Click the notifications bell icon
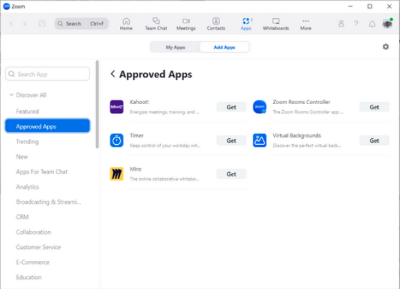 (x=372, y=24)
